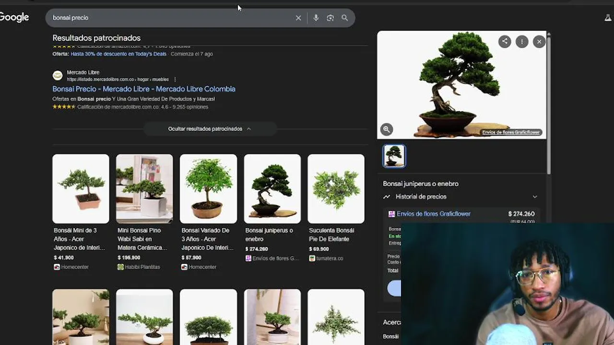
Task: Click the large bonsai image in panel
Action: coord(461,85)
